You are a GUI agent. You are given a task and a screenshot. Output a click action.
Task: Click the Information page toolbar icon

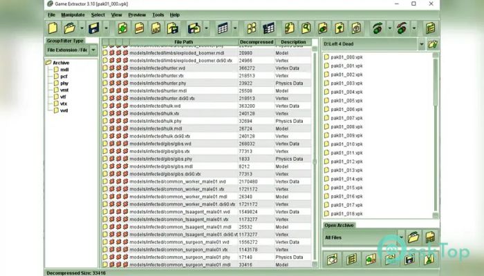356,28
